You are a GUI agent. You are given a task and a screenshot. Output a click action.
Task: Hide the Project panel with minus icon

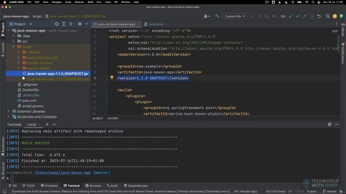pyautogui.click(x=86, y=24)
